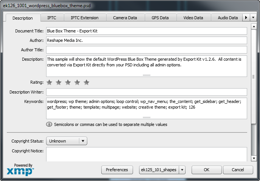Screen dimensions: 260x181
Task: Click the Description box resize grip
Action: pos(147,75)
